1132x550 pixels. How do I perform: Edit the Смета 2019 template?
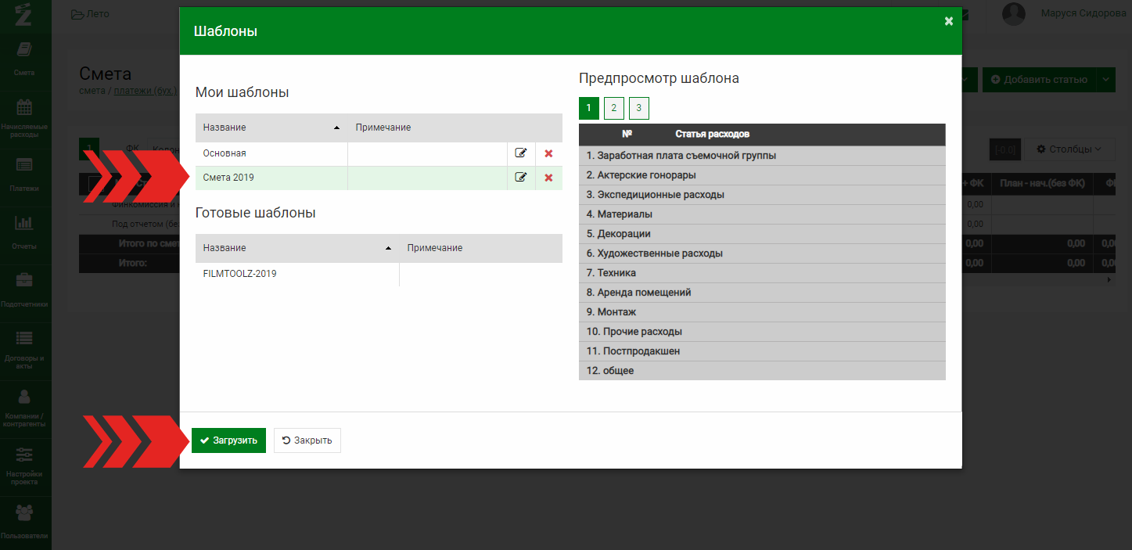point(521,178)
